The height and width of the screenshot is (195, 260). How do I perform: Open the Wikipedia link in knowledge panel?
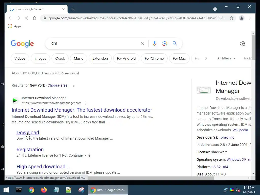coord(240,130)
